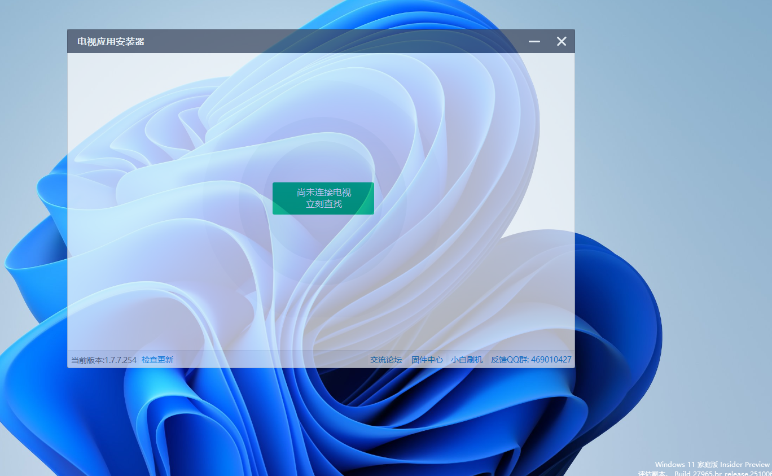Click the 尚未连接电视 status text

tap(323, 193)
